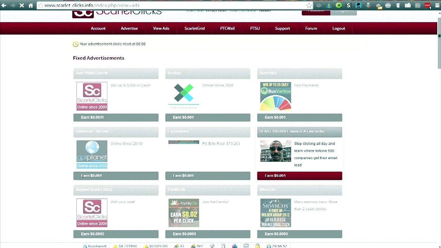Open the black S extension icon
441x248 pixels.
click(x=349, y=6)
